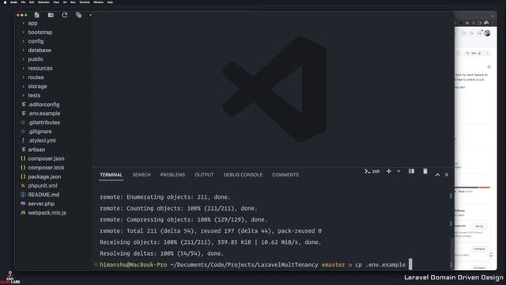
Task: Open the zsh terminal profile label
Action: click(372, 171)
